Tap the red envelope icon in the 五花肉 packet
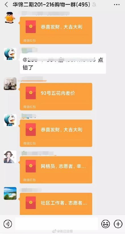Screen dimensions: 125x234 tap(31, 93)
